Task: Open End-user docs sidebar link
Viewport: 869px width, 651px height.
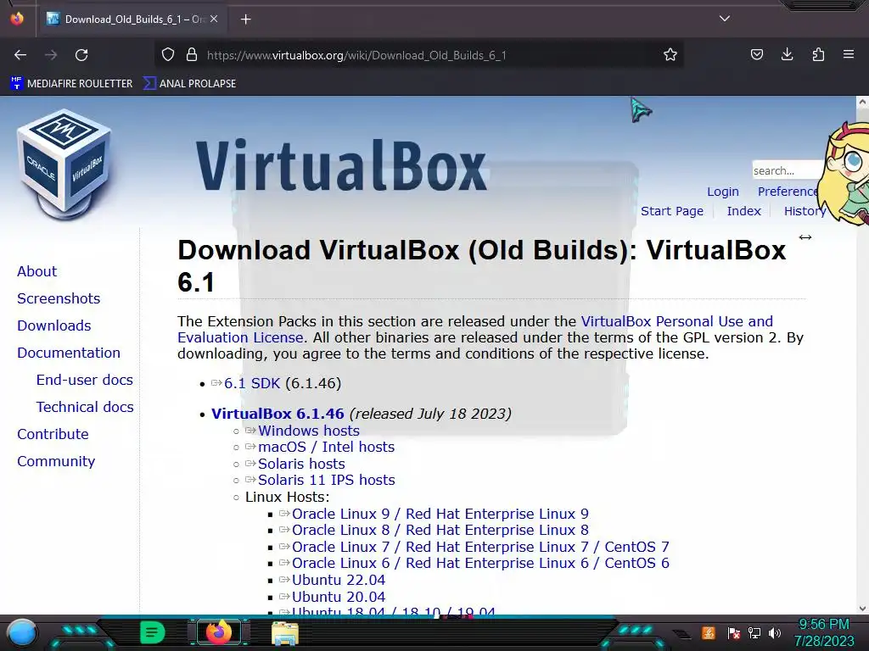Action: 84,380
